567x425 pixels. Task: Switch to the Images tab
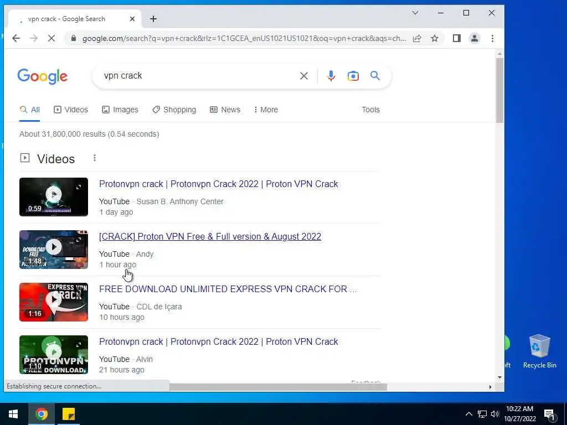pos(120,110)
